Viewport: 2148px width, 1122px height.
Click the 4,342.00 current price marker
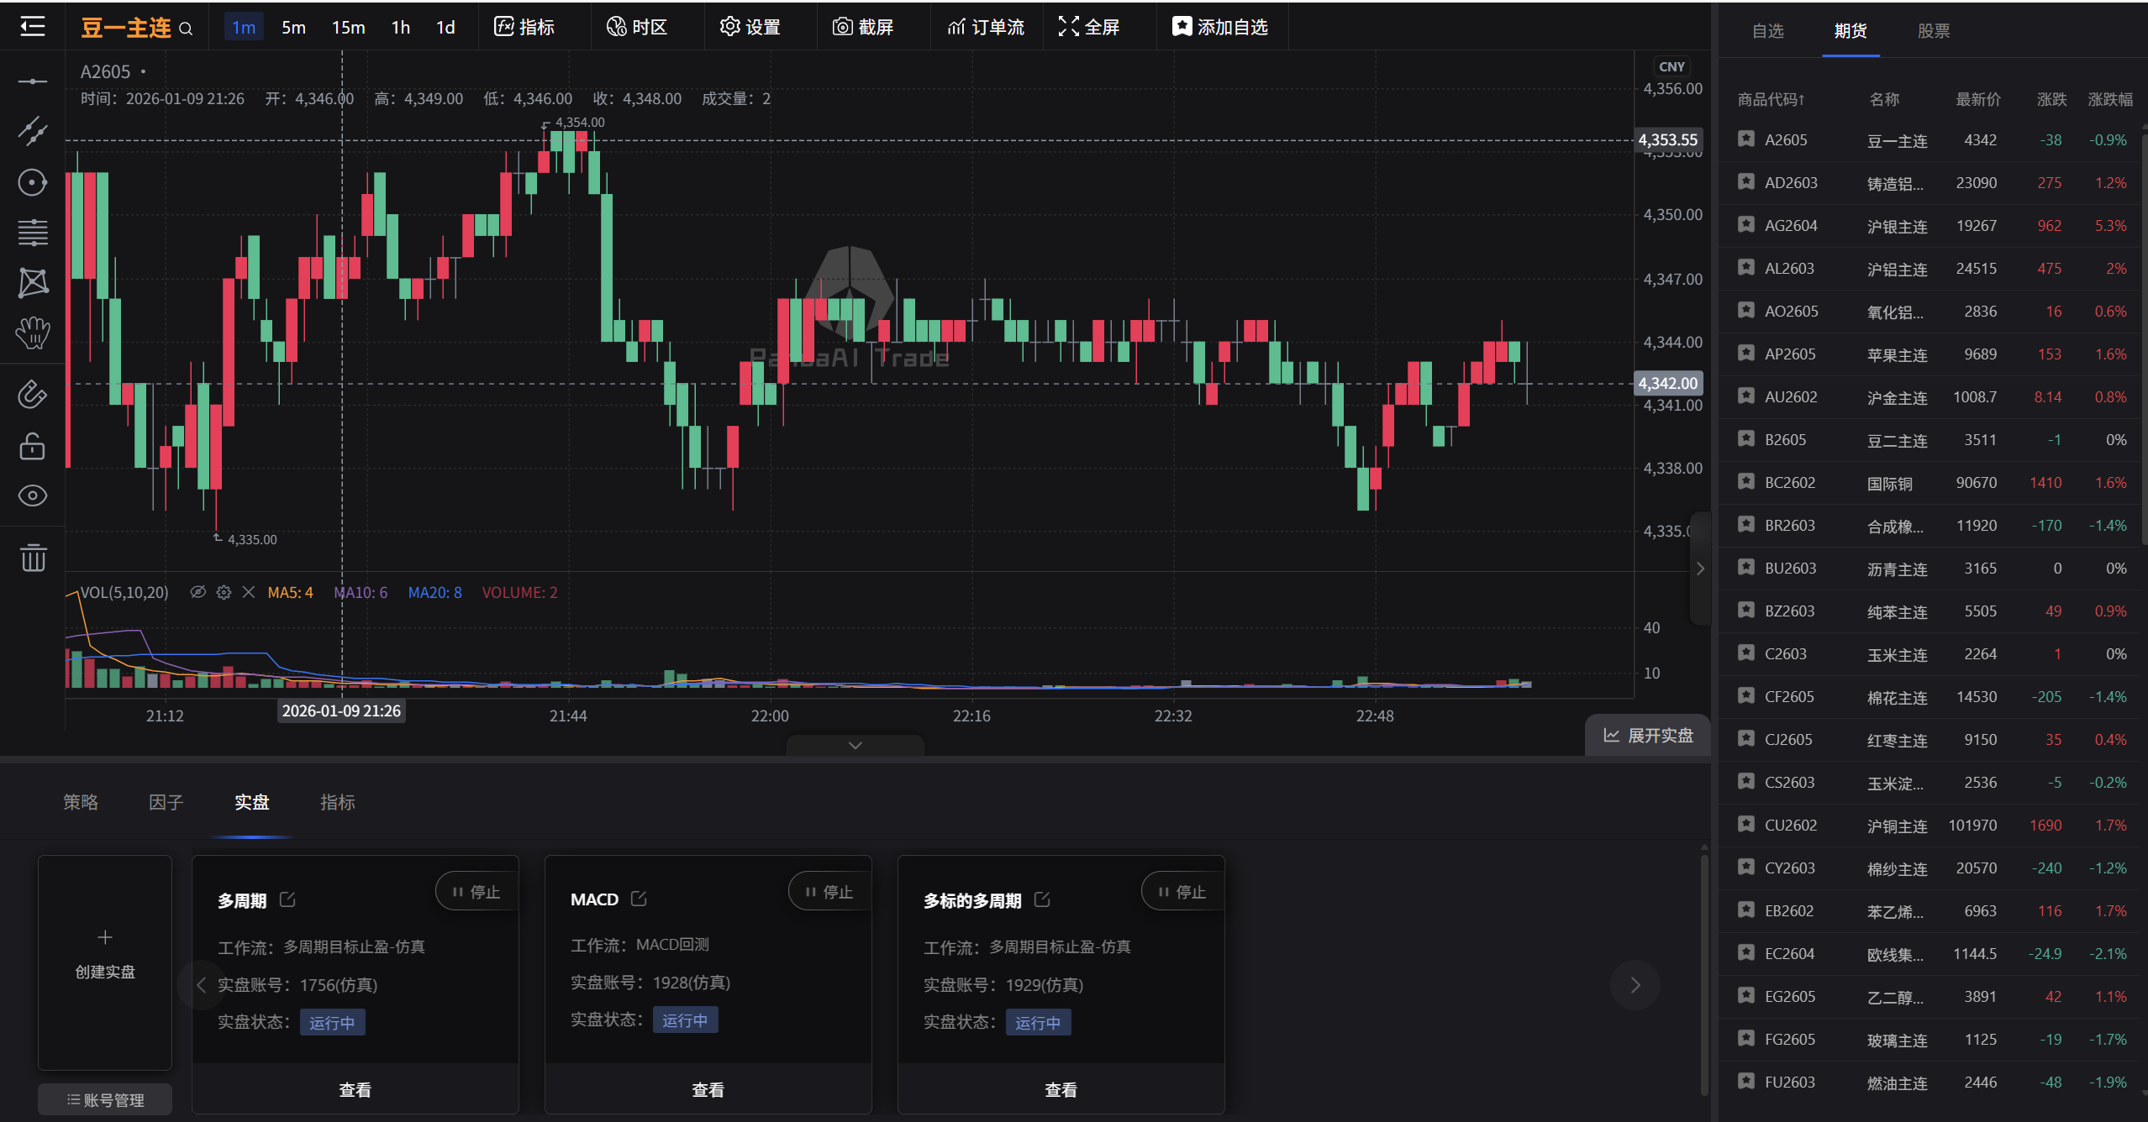click(1668, 384)
